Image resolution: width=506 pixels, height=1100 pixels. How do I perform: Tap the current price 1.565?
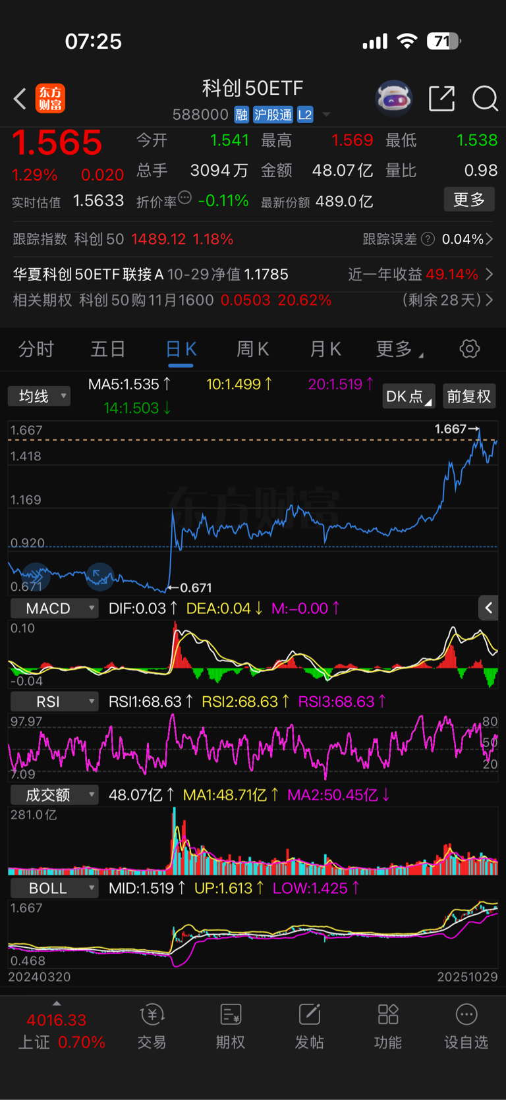click(57, 143)
